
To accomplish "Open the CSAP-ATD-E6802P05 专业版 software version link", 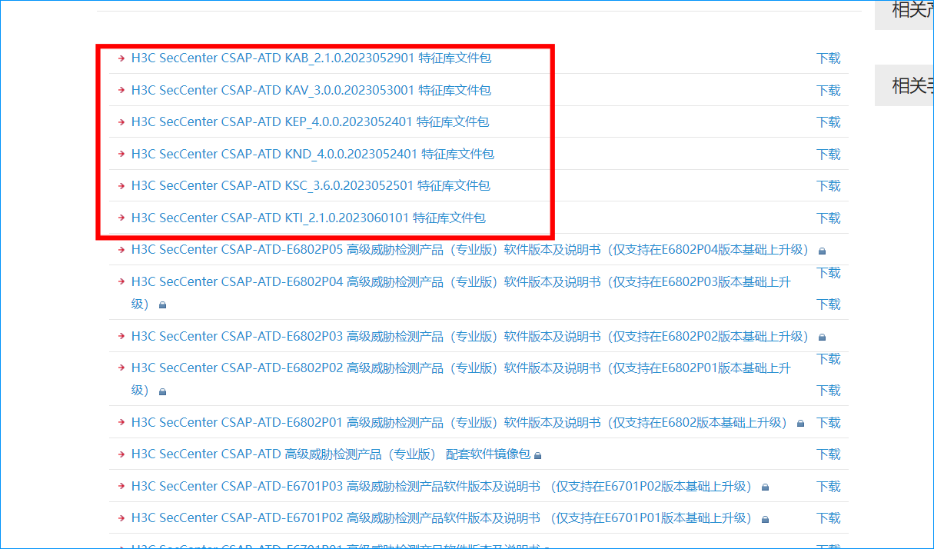I will [472, 249].
